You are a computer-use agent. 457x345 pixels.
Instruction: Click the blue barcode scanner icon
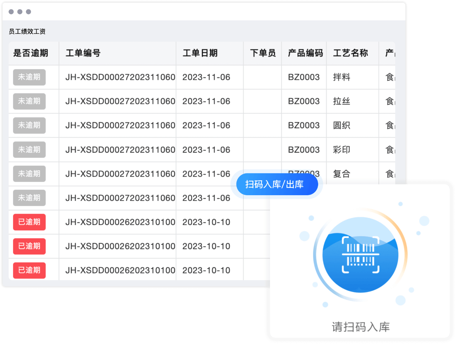tap(360, 255)
